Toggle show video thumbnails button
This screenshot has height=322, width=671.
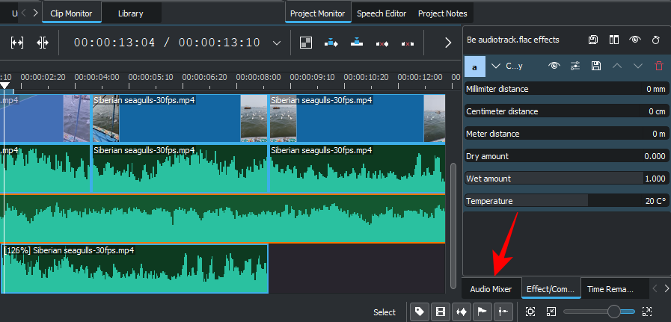(x=441, y=312)
